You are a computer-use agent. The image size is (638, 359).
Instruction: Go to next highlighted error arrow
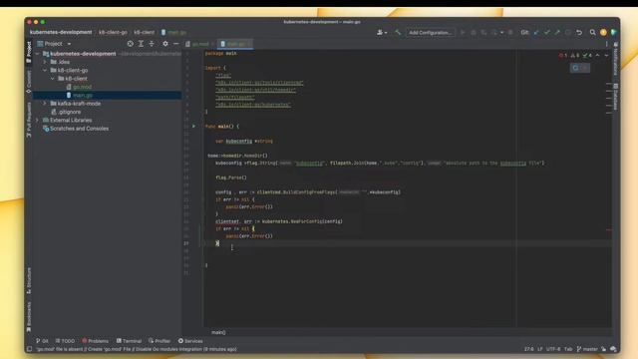606,56
